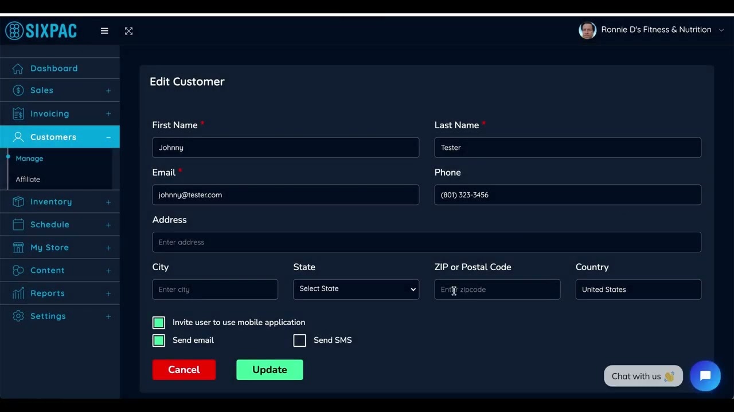This screenshot has width=734, height=412.
Task: Click the Inventory box icon
Action: point(18,201)
